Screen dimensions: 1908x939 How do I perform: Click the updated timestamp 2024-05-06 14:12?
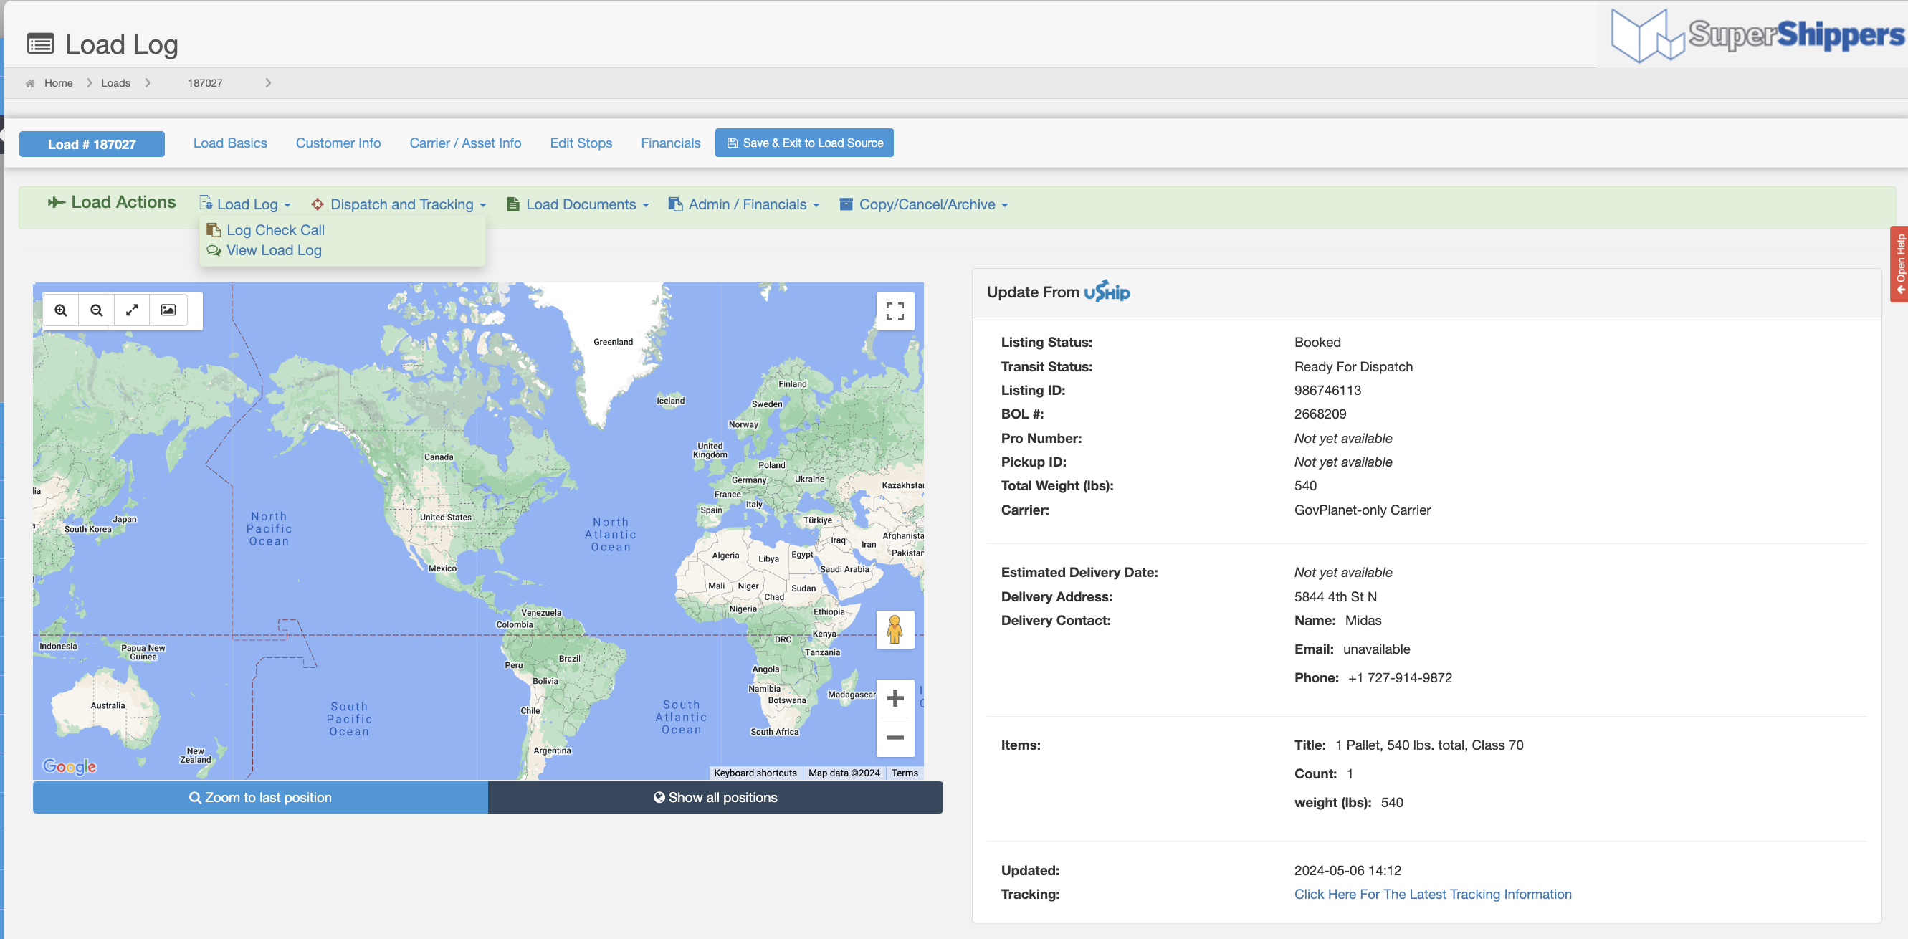click(1347, 871)
